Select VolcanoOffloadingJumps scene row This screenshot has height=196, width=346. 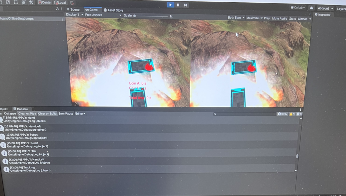click(32, 19)
